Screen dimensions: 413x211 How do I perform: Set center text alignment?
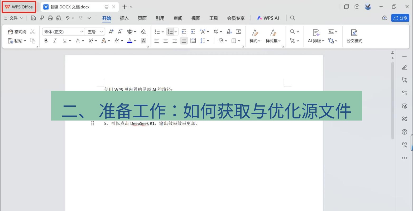[x=166, y=41]
